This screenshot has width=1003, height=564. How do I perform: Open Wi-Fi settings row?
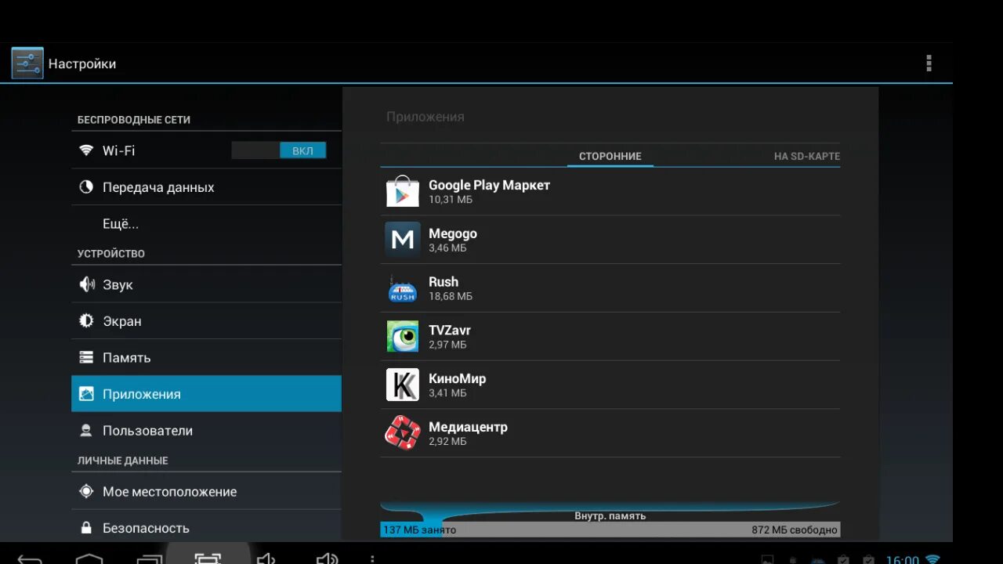[x=206, y=150]
